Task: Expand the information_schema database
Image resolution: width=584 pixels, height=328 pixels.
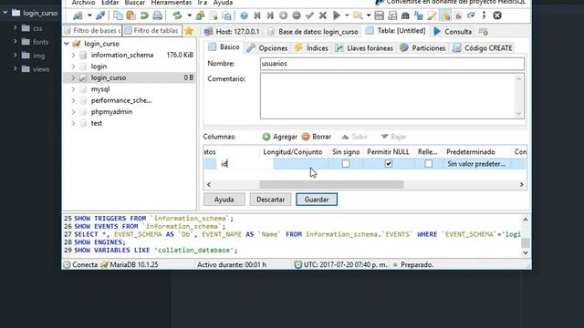Action: 73,55
